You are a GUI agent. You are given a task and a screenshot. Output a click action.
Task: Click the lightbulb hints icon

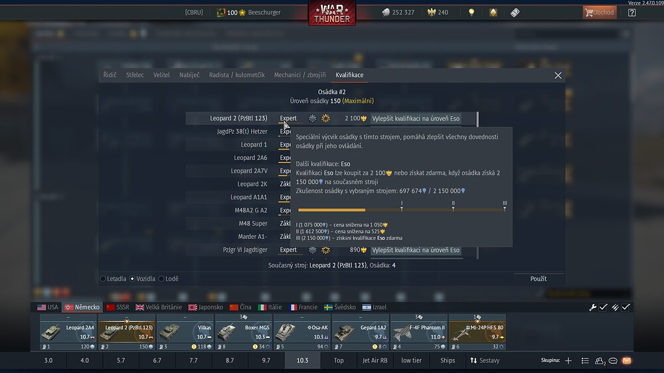(x=471, y=12)
